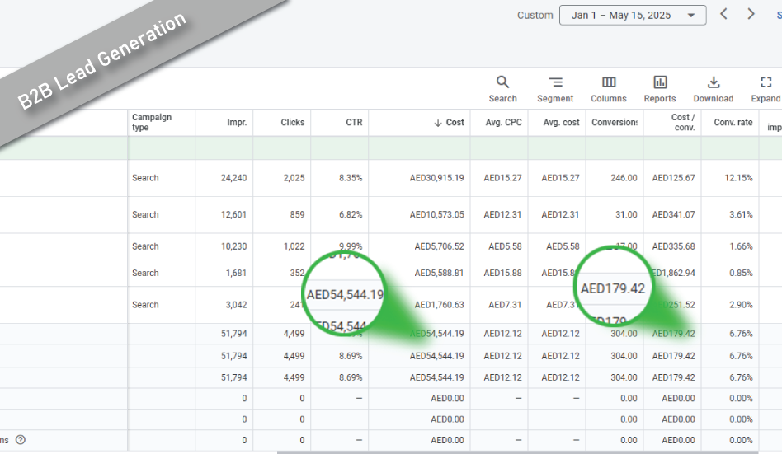Viewport: 782px width, 454px height.
Task: Sort by the Impr. column header
Action: pos(237,123)
